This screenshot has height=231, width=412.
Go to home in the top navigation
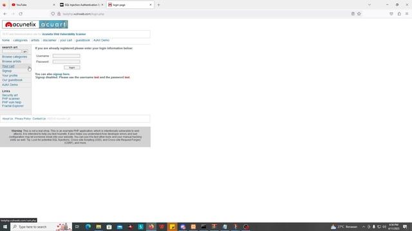point(6,40)
